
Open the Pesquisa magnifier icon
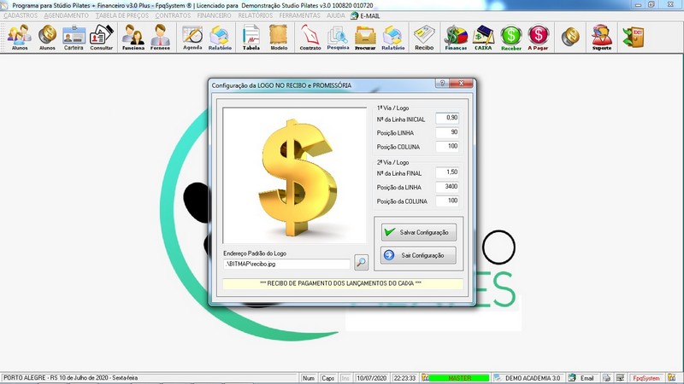tap(338, 38)
